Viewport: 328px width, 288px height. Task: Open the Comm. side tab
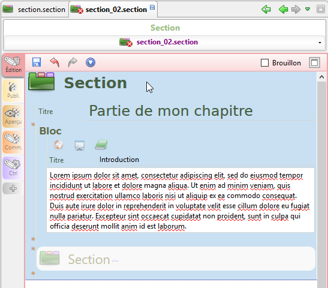pos(13,142)
